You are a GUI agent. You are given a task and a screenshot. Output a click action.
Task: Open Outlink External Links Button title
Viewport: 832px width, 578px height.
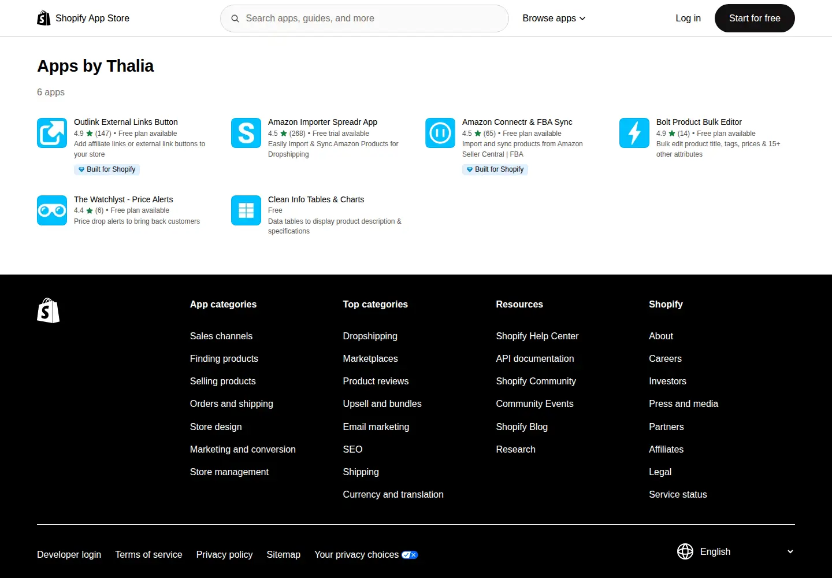pyautogui.click(x=126, y=122)
